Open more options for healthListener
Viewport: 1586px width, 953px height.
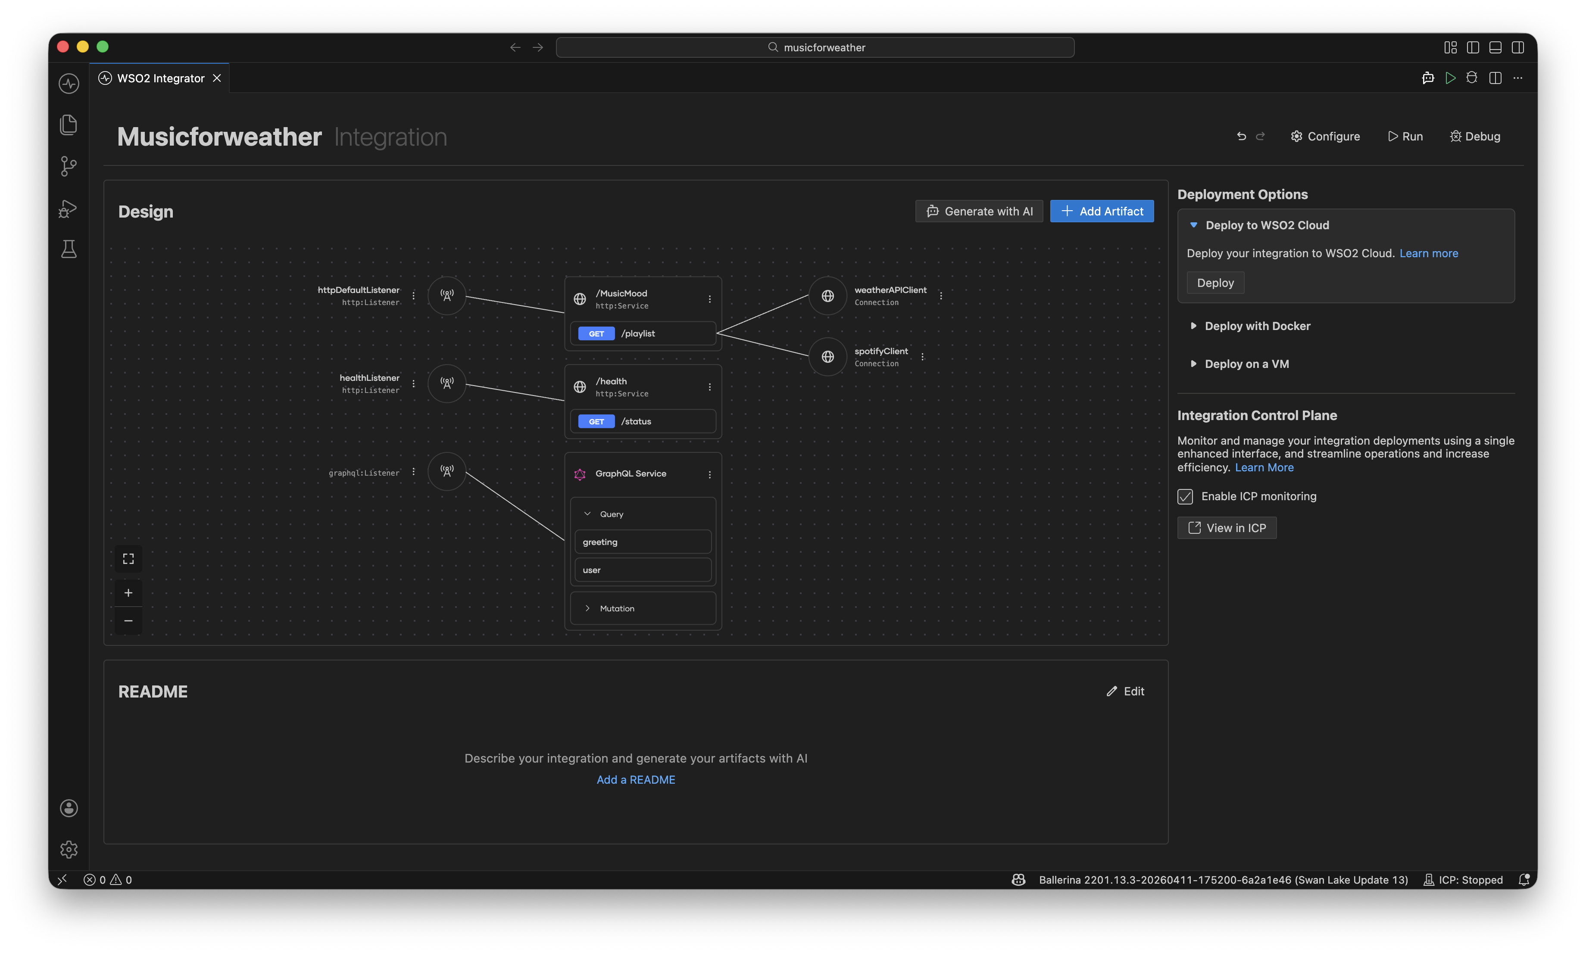tap(413, 383)
